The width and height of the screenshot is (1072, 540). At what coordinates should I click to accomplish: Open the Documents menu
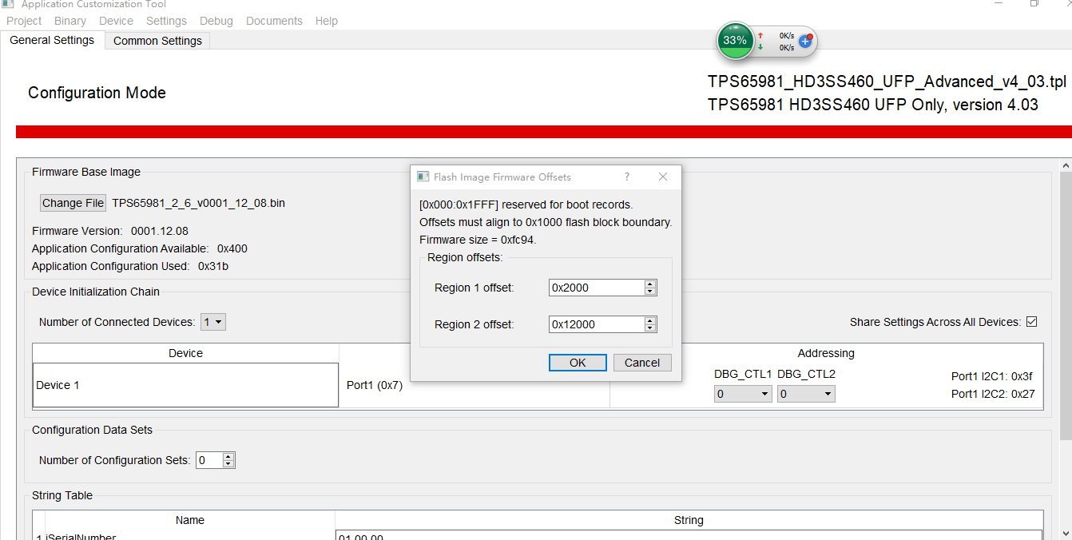[x=274, y=21]
